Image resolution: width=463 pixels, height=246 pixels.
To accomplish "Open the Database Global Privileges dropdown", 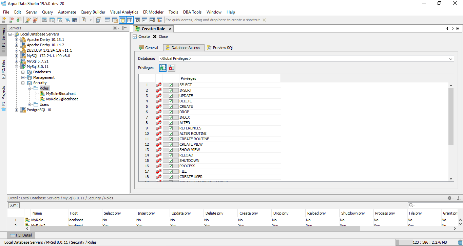I will pyautogui.click(x=306, y=59).
